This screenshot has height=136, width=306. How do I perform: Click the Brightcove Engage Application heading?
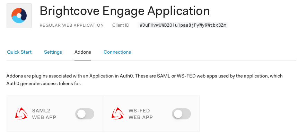click(125, 11)
